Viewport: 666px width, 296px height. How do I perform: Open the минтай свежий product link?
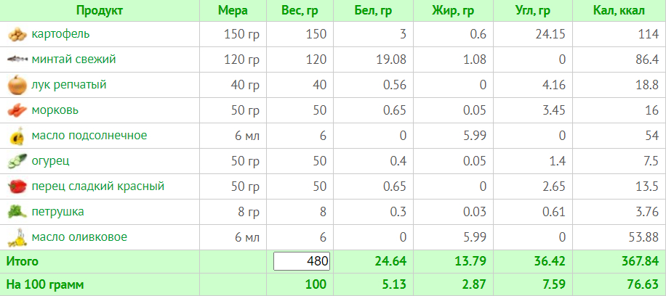73,59
